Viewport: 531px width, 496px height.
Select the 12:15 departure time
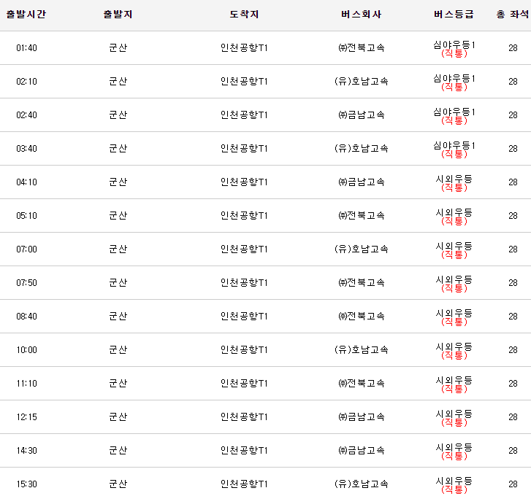point(26,417)
